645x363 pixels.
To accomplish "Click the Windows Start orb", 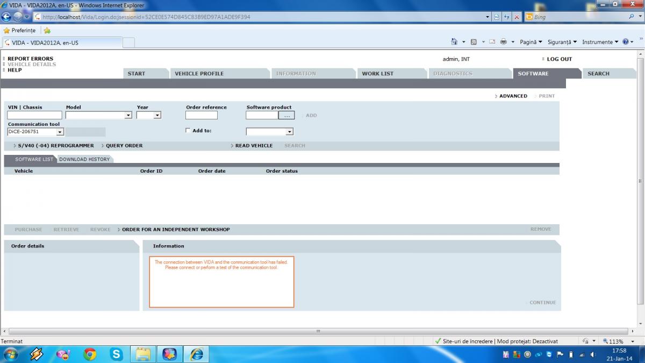I will 10,354.
